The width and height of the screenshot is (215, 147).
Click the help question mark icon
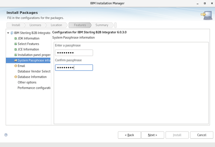click(6, 135)
